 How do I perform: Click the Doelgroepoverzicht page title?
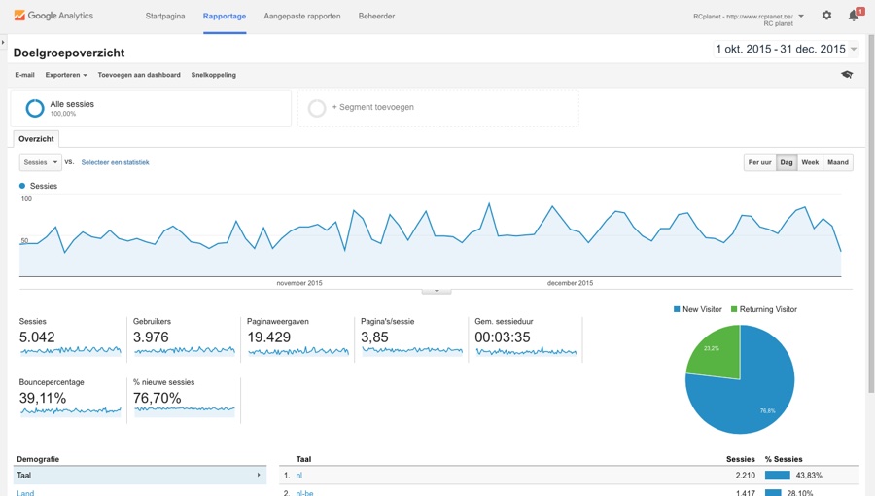69,53
